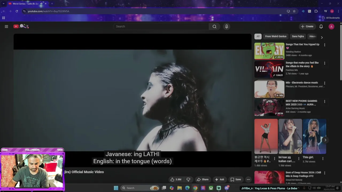
Task: Open the villain in the story mix thumbnail
Action: [269, 69]
